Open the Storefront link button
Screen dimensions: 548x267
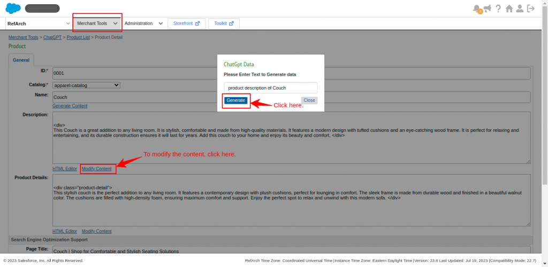pyautogui.click(x=186, y=23)
